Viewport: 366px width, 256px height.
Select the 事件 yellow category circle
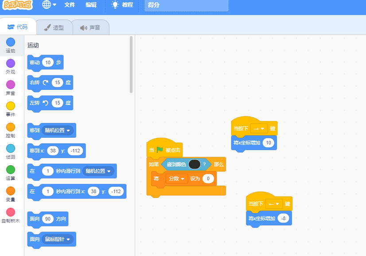[11, 106]
